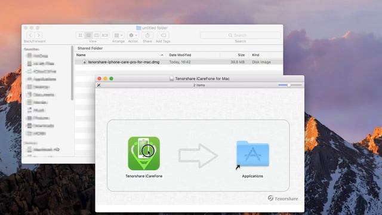Select iCloud Drive in Finder sidebar

tap(42, 72)
